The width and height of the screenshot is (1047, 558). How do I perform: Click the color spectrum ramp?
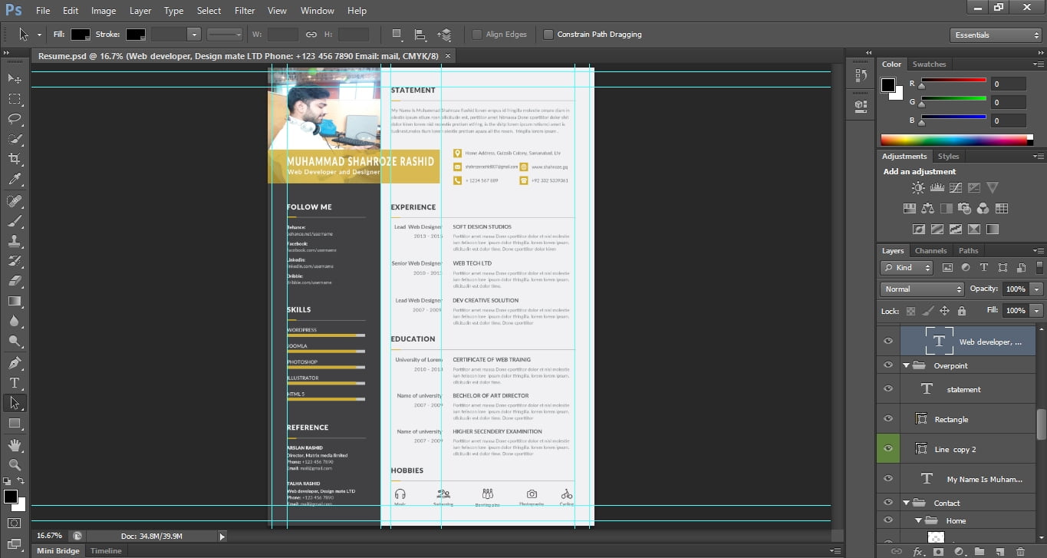click(956, 140)
